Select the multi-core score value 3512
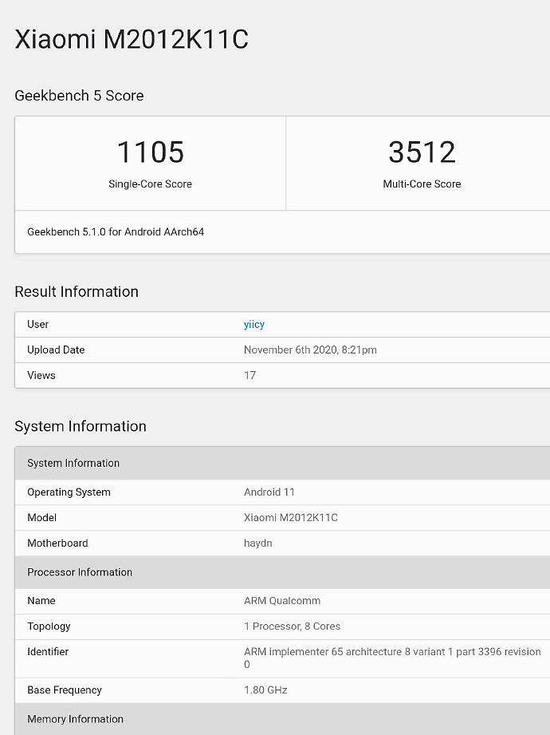The height and width of the screenshot is (735, 550). [x=422, y=152]
